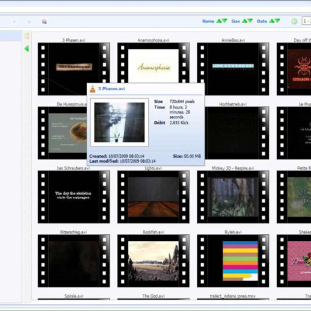
Task: Click the Name sort label
Action: point(208,21)
